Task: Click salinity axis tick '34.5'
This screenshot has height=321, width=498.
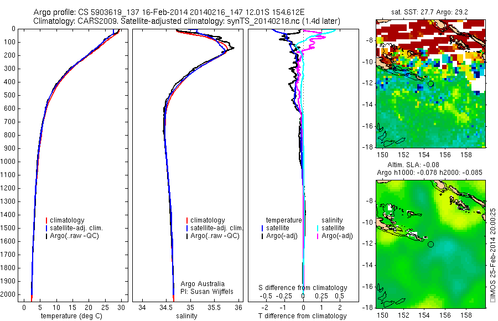Action: 165,307
